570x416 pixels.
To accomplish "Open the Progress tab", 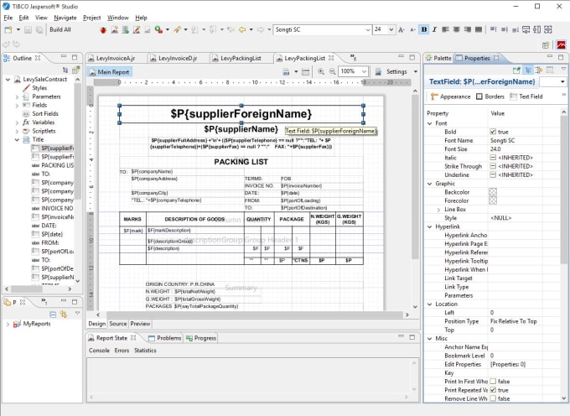I will click(x=201, y=338).
